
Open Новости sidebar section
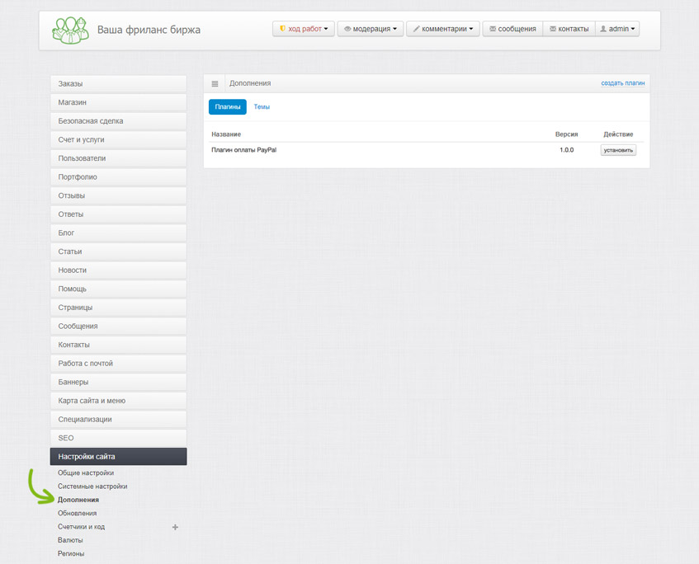point(119,270)
